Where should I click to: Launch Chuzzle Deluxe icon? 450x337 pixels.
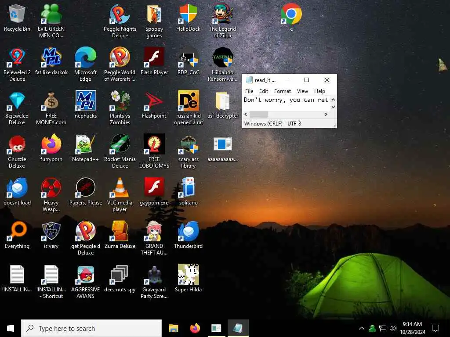click(x=17, y=152)
